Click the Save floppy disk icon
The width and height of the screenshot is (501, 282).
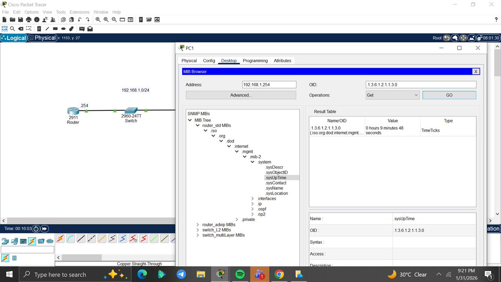20,20
